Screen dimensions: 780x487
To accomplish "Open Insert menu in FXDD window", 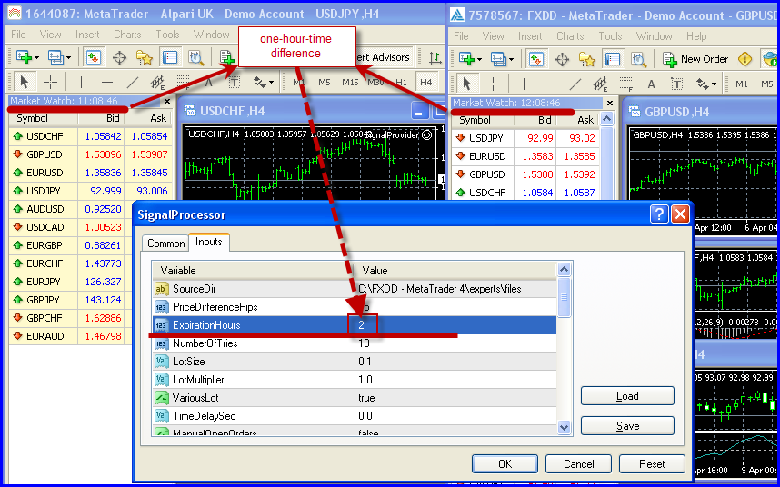I will [x=530, y=36].
